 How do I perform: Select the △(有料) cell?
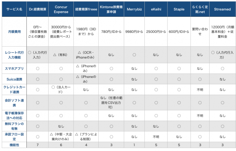coord(61,55)
